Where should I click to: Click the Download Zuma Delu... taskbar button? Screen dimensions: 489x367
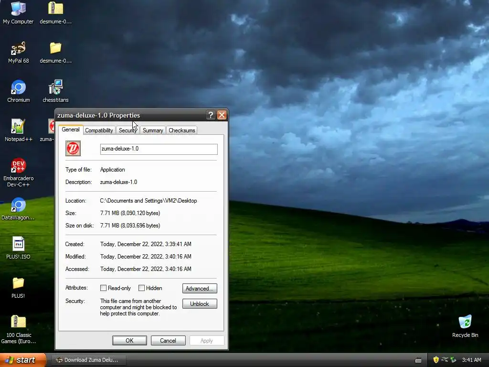(88, 360)
